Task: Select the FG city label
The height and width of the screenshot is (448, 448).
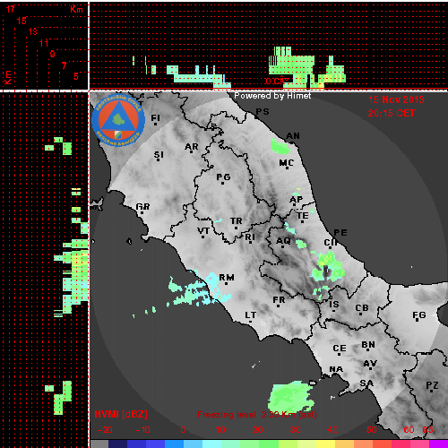Action: coord(419,314)
